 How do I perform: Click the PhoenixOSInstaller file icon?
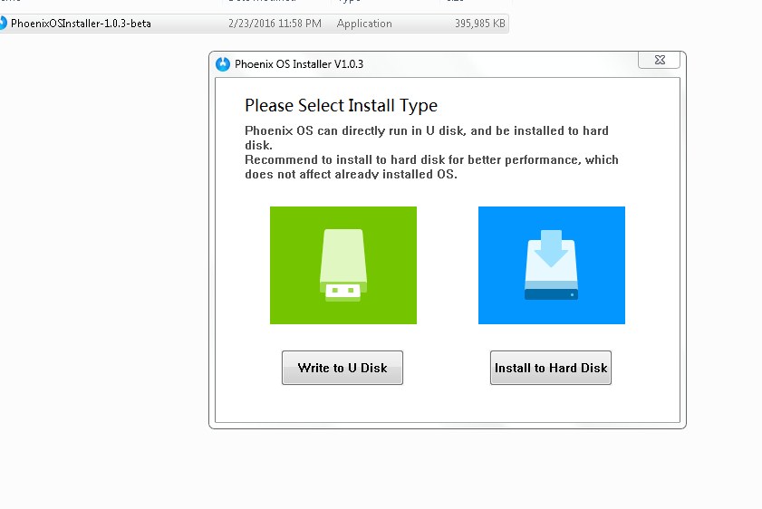pos(3,23)
